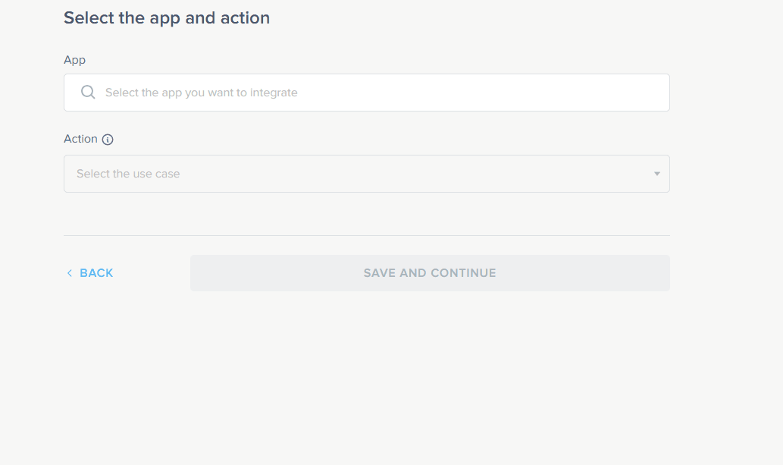The image size is (783, 465).
Task: Click the 'Select the app and action' heading
Action: 166,17
